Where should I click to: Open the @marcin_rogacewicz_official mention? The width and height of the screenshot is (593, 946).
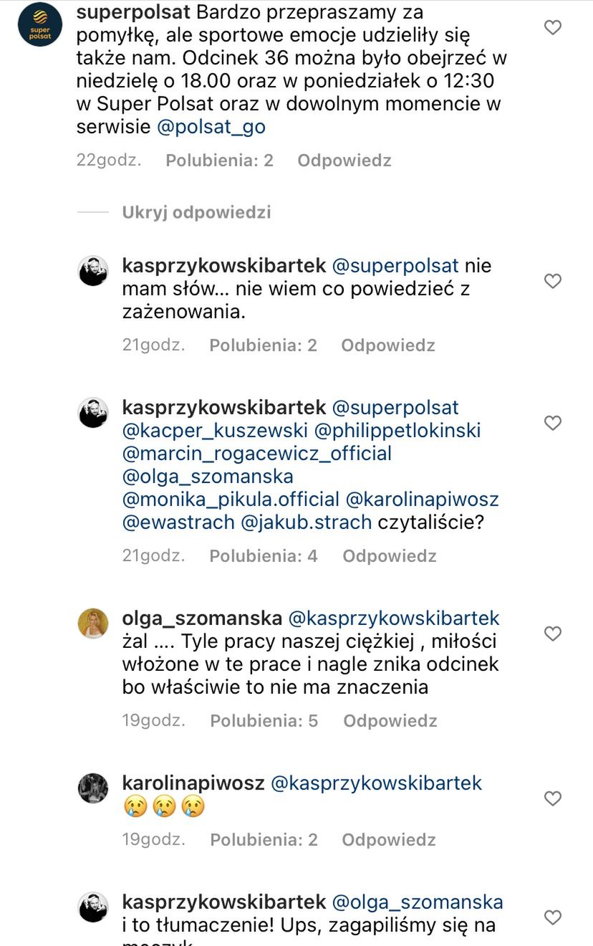click(257, 454)
